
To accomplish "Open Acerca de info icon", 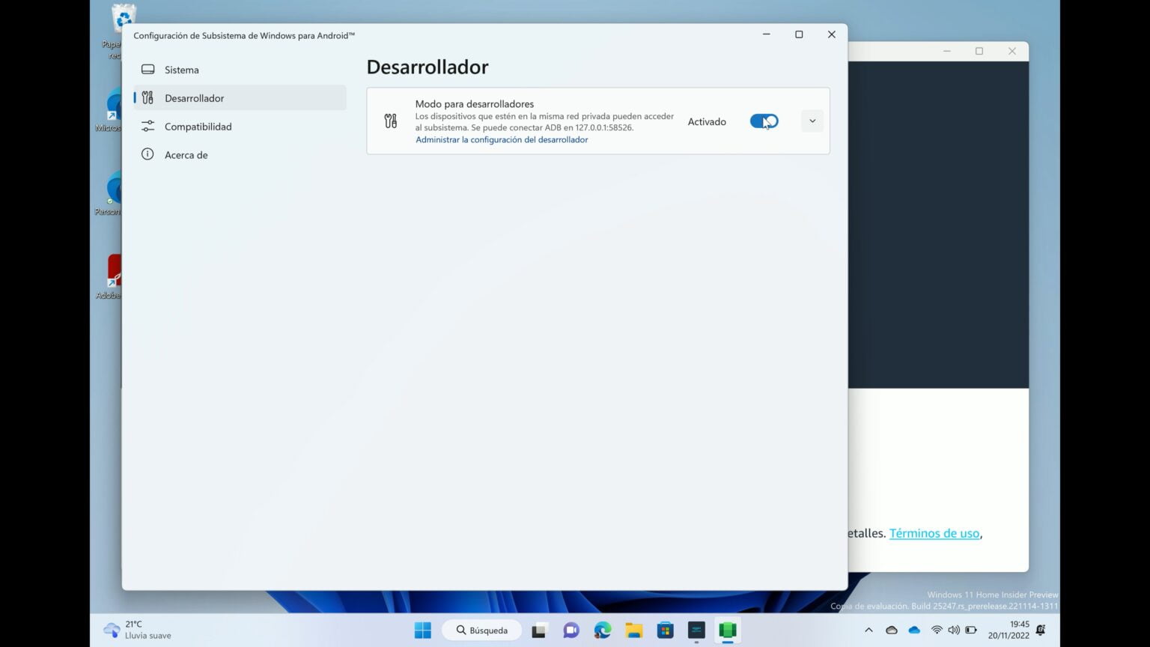I will click(147, 154).
